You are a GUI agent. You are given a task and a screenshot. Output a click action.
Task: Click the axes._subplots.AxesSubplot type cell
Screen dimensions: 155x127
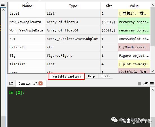(x=73, y=39)
